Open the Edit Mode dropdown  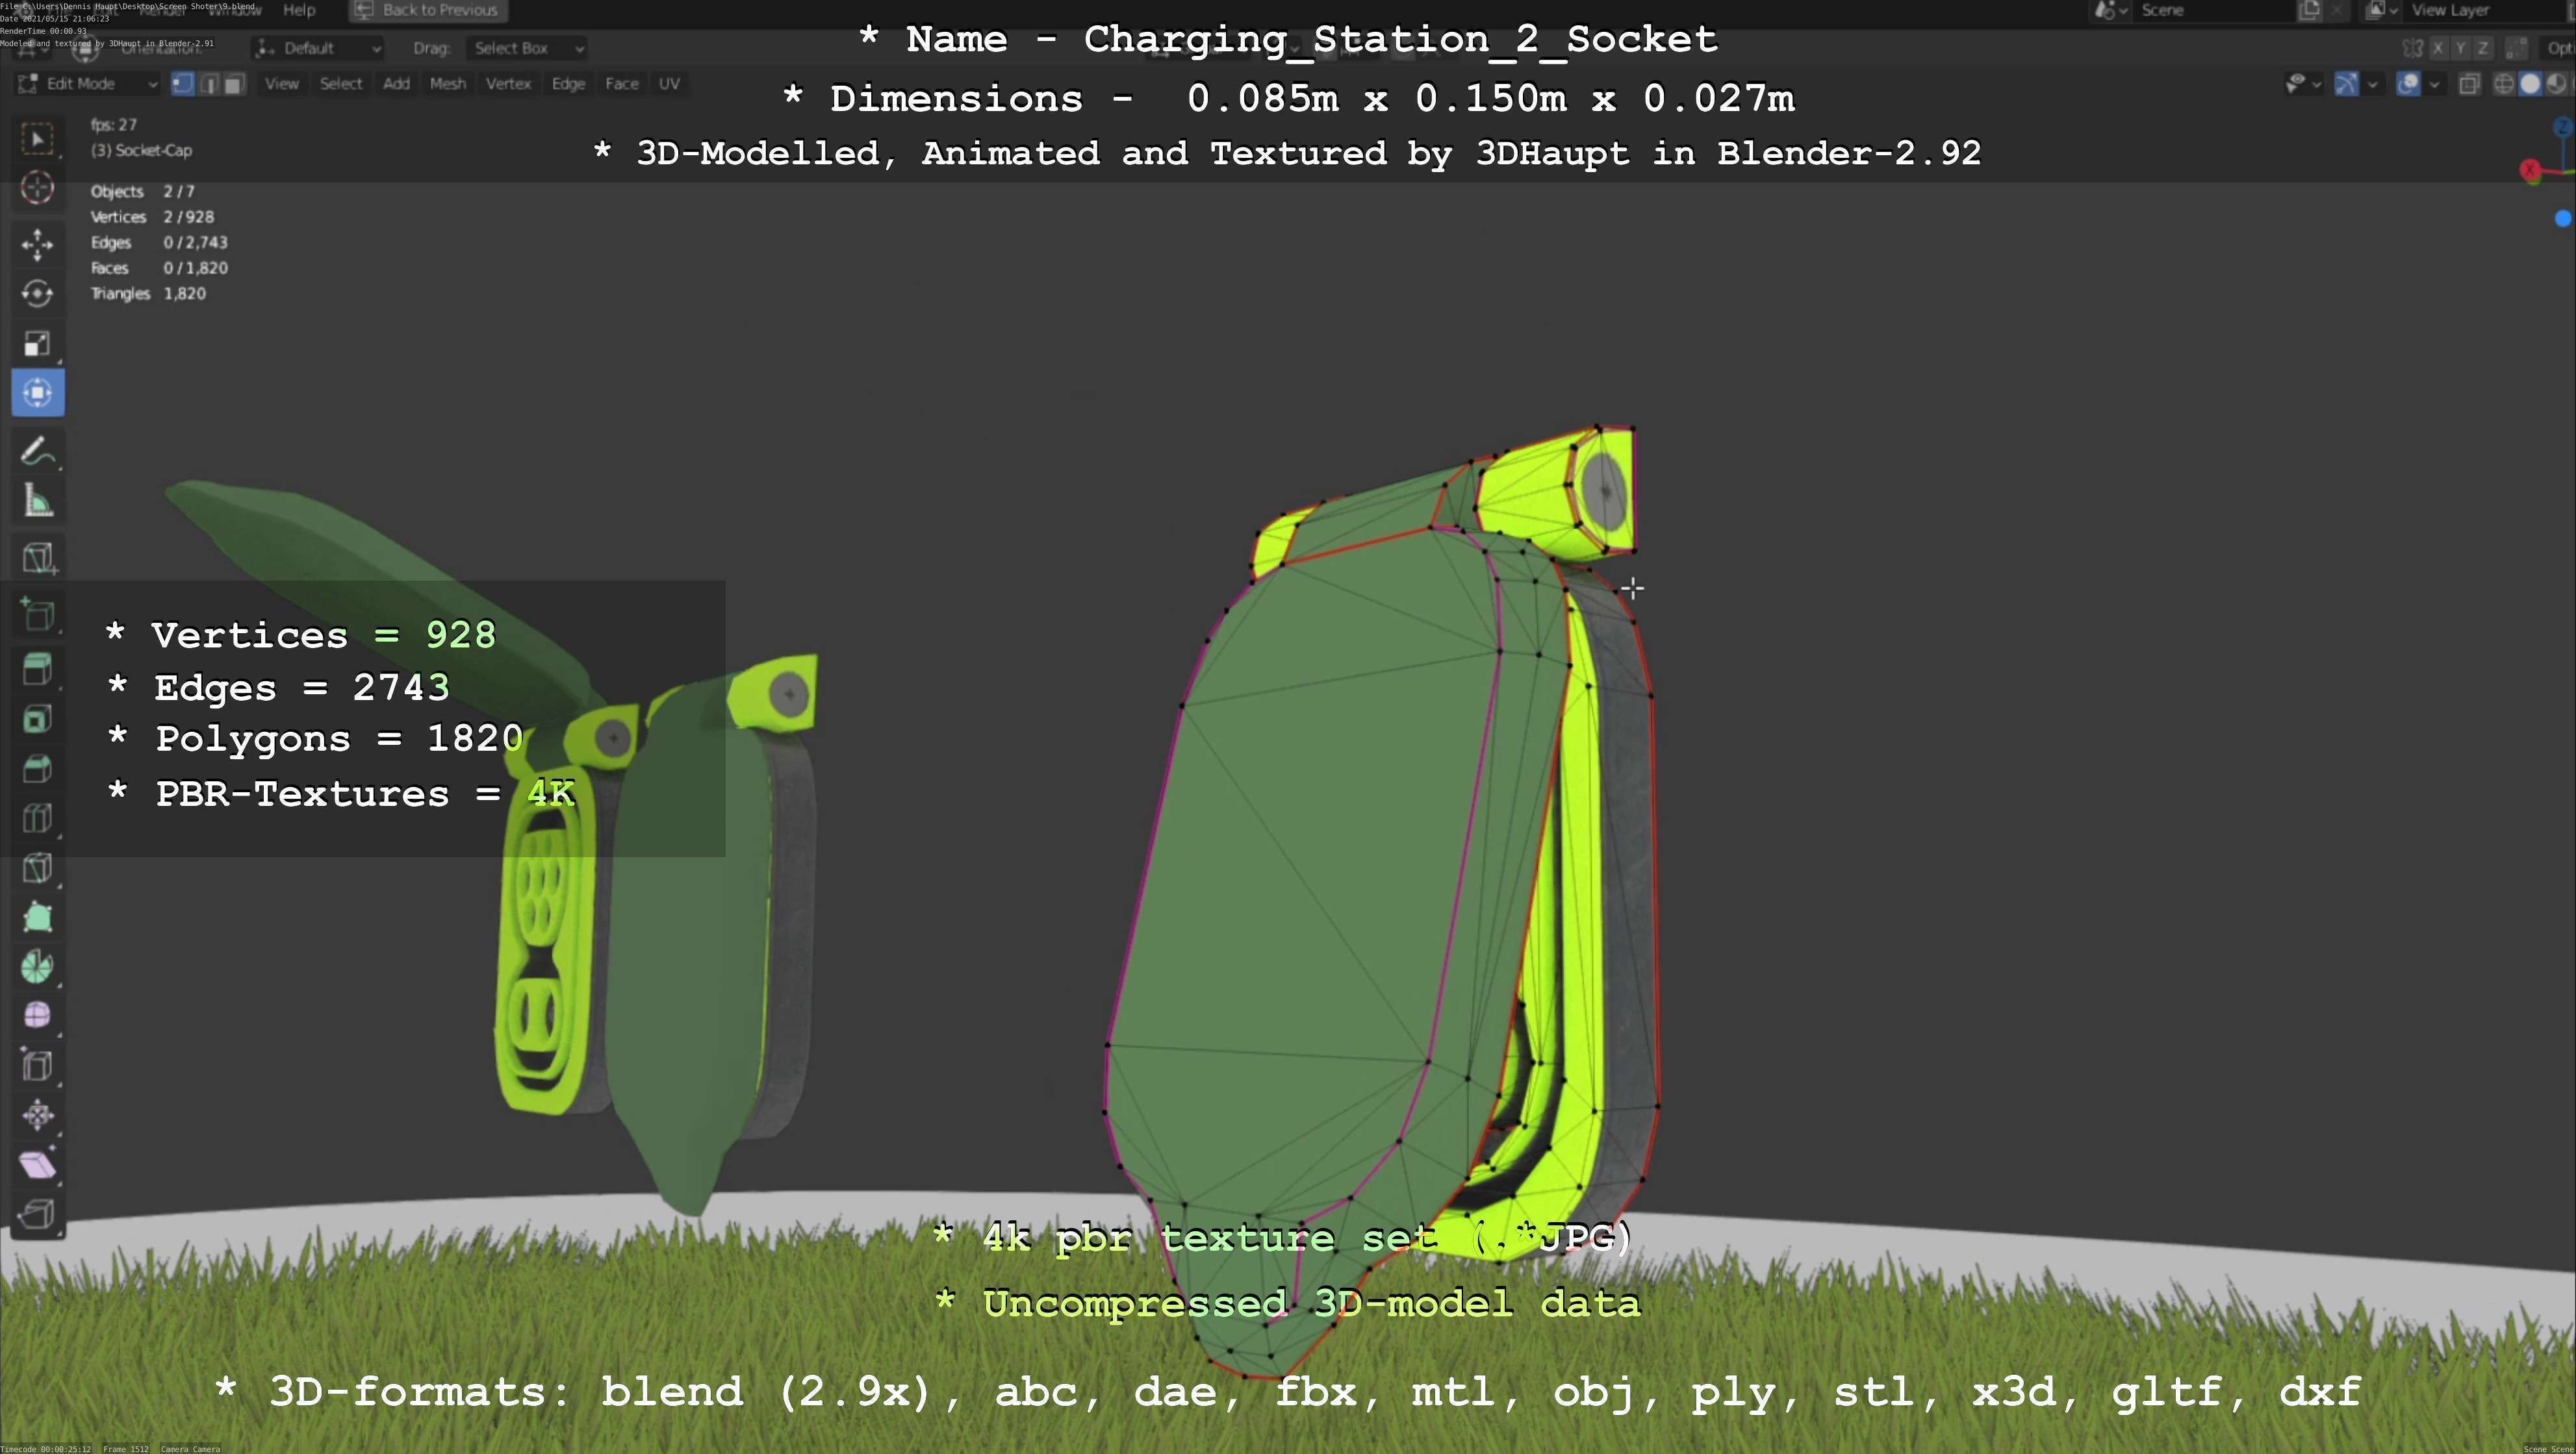(x=87, y=84)
